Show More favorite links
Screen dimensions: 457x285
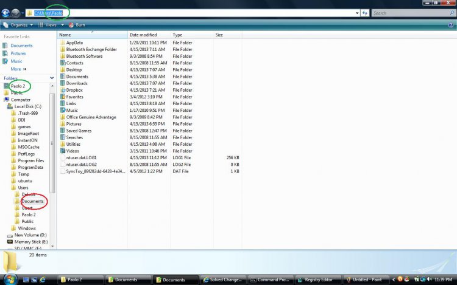point(18,69)
